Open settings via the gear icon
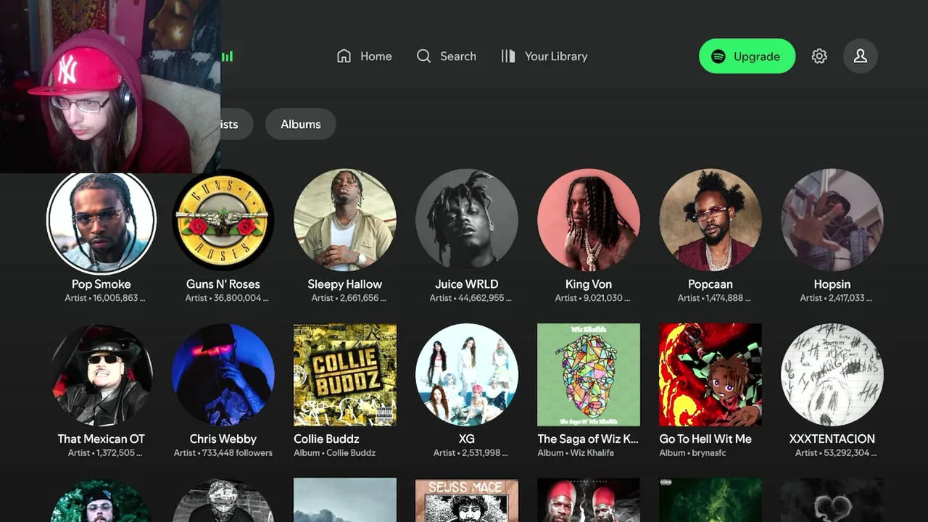This screenshot has width=928, height=522. 819,56
